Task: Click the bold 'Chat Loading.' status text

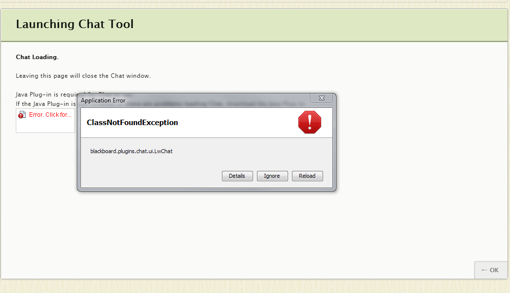Action: pos(37,57)
